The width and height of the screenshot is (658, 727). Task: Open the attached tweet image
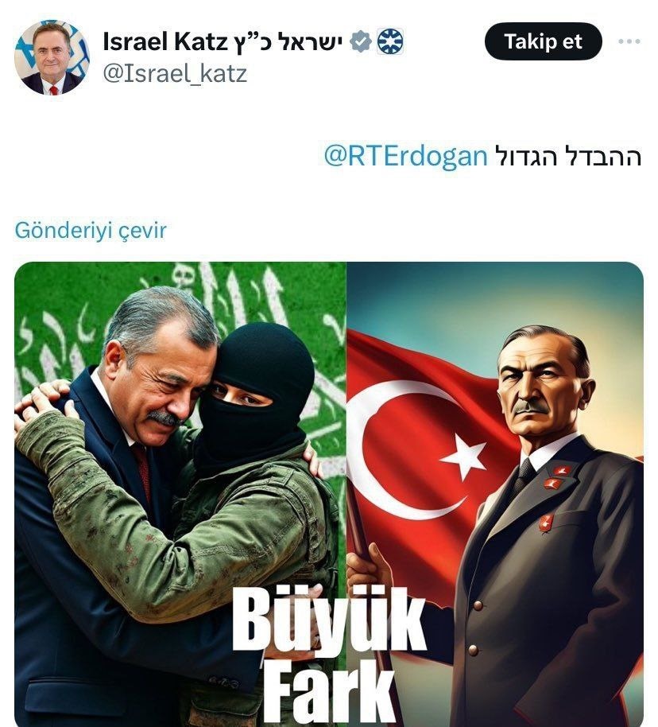click(329, 494)
